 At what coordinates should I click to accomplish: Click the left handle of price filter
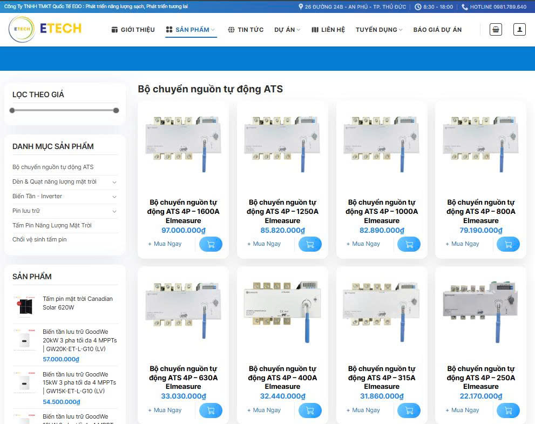(12, 110)
